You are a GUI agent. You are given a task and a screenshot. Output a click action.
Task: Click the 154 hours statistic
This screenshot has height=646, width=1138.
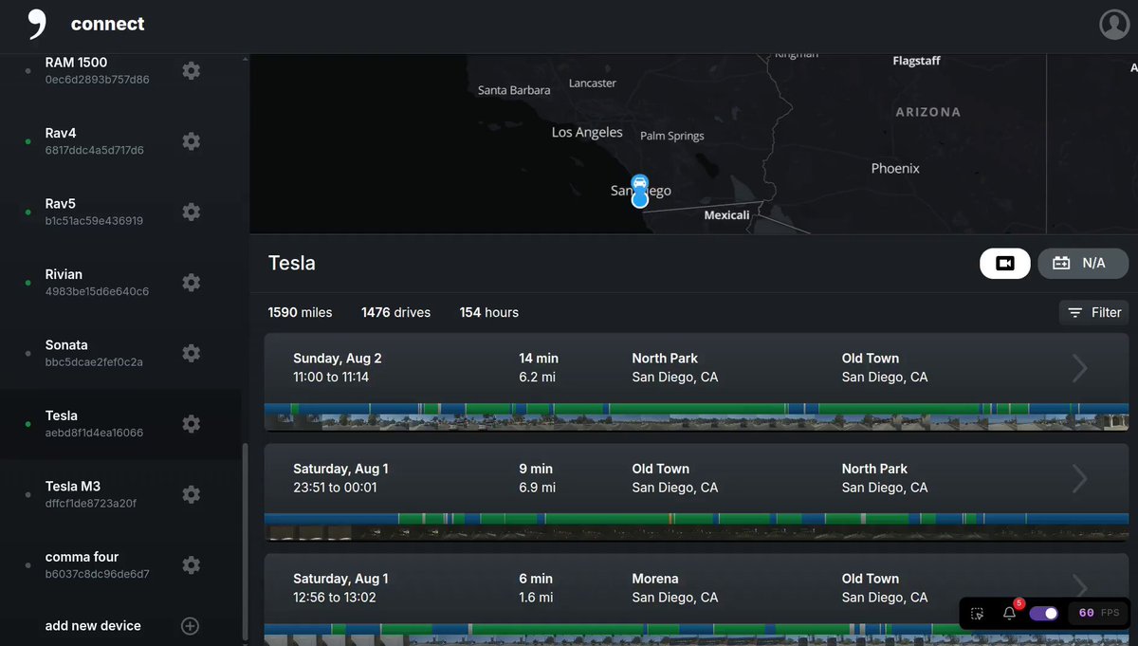(x=489, y=312)
